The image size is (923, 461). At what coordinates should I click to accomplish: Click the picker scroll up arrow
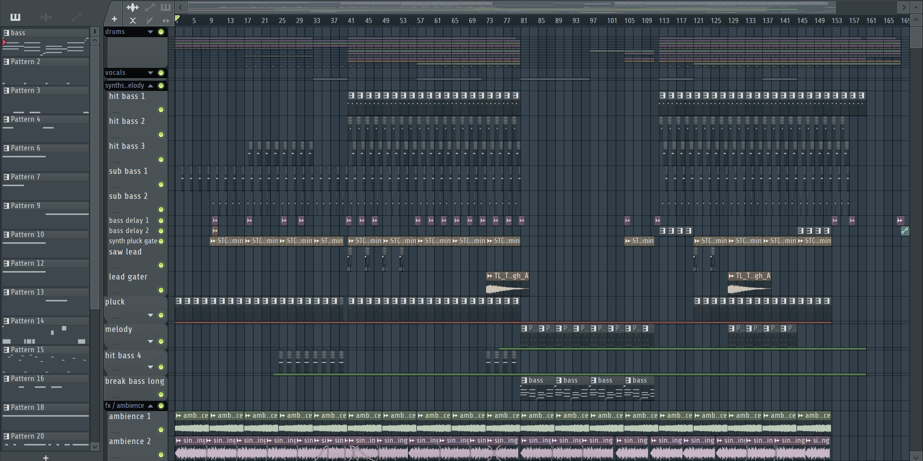pos(95,40)
